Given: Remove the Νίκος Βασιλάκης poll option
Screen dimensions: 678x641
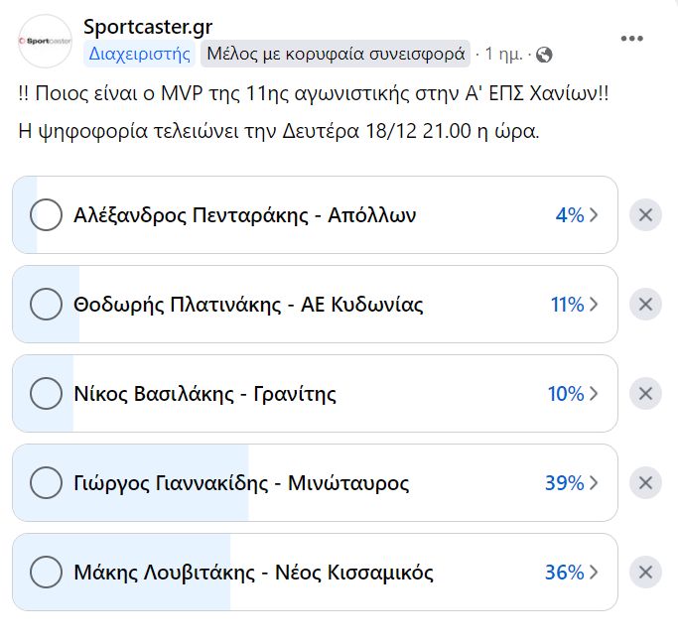Looking at the screenshot, I should [645, 394].
